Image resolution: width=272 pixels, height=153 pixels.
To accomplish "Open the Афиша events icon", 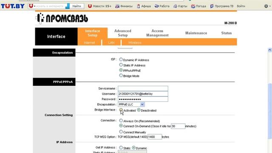I will [138, 6].
